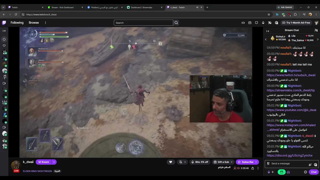Screen dimensions: 320x180
Task: Click the green channel points icon below chat
Action: (281, 172)
